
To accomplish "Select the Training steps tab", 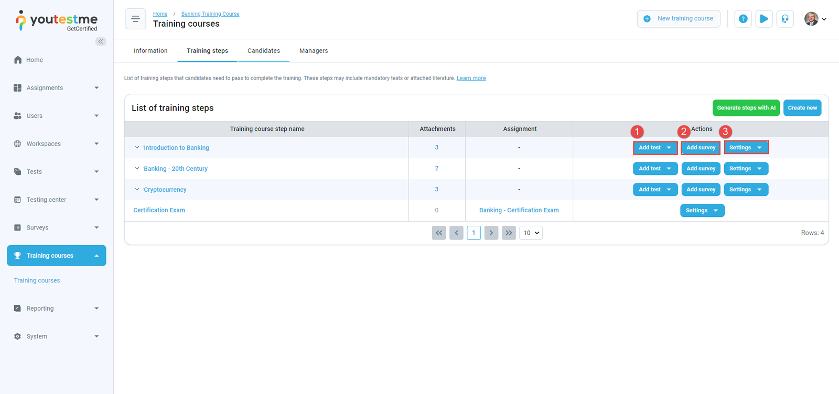I will click(208, 51).
